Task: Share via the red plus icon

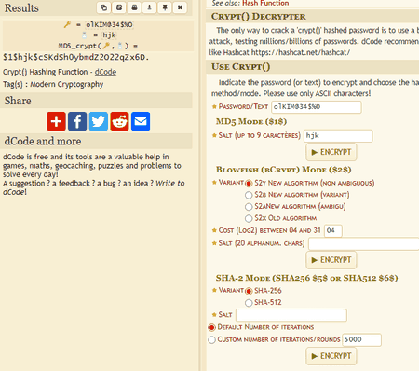Action: (x=56, y=121)
